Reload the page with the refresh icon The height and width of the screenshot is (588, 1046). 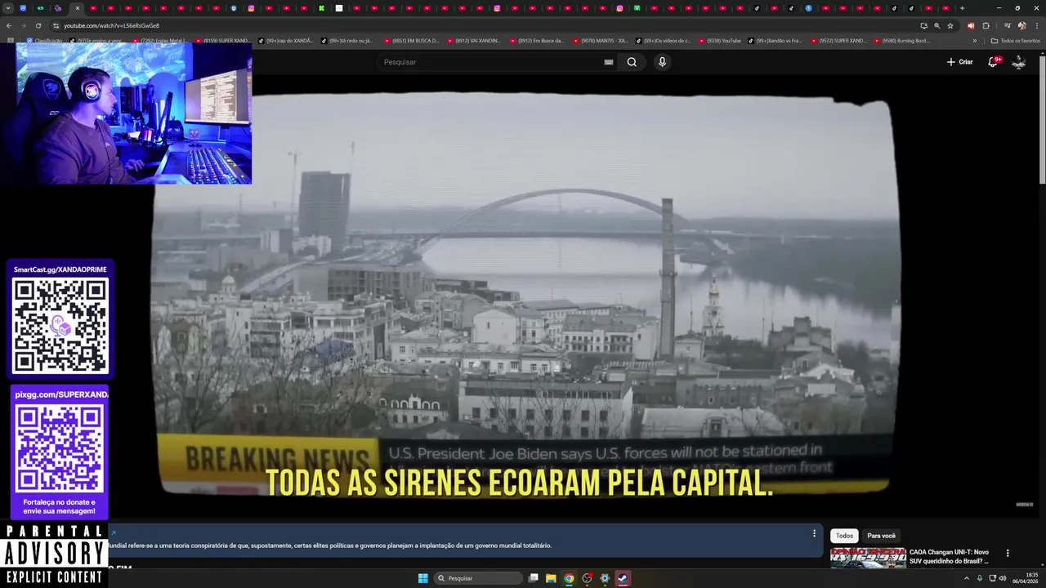38,25
